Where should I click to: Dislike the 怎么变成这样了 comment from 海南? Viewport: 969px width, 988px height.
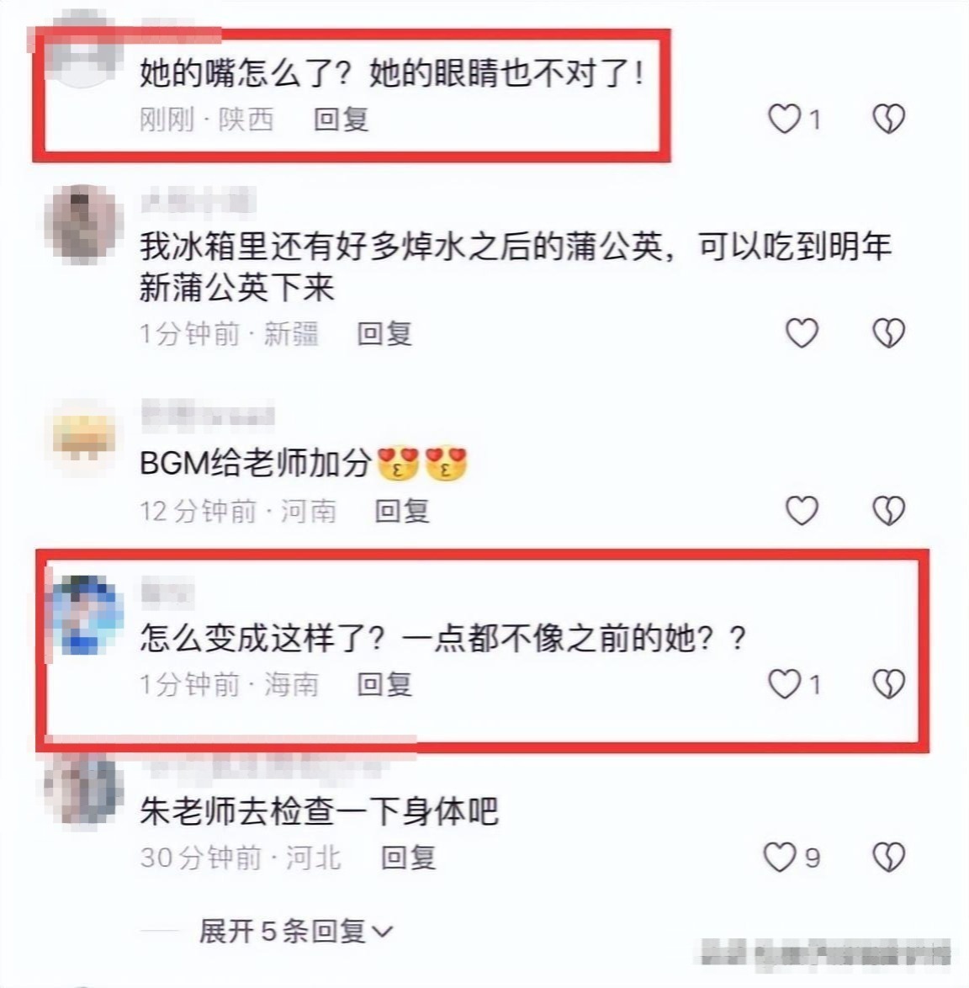(x=888, y=683)
